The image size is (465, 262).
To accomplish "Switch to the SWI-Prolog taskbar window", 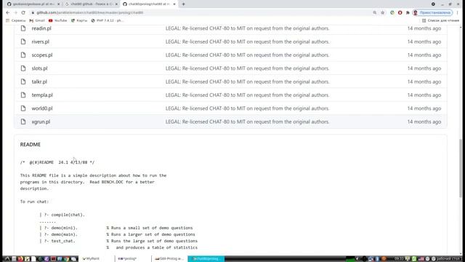I will (169, 259).
